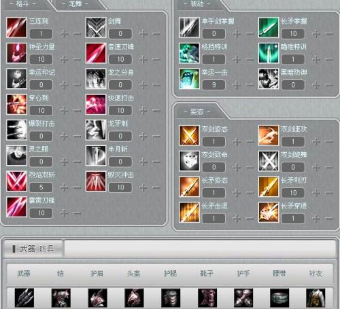Select the 烈焰双斩 skill icon

coord(16,181)
